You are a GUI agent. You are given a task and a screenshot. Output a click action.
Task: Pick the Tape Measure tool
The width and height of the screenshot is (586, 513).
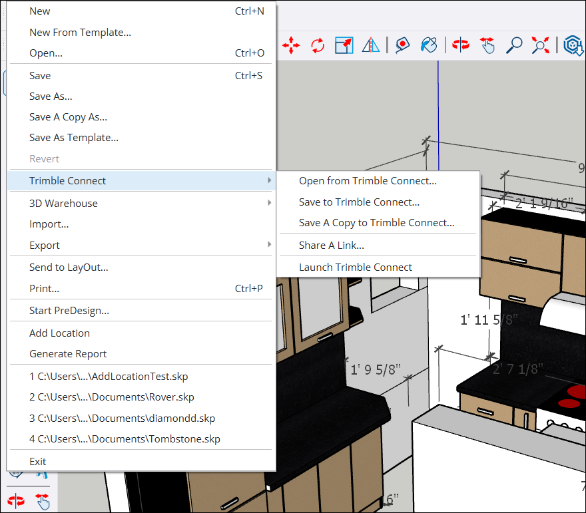click(x=402, y=45)
